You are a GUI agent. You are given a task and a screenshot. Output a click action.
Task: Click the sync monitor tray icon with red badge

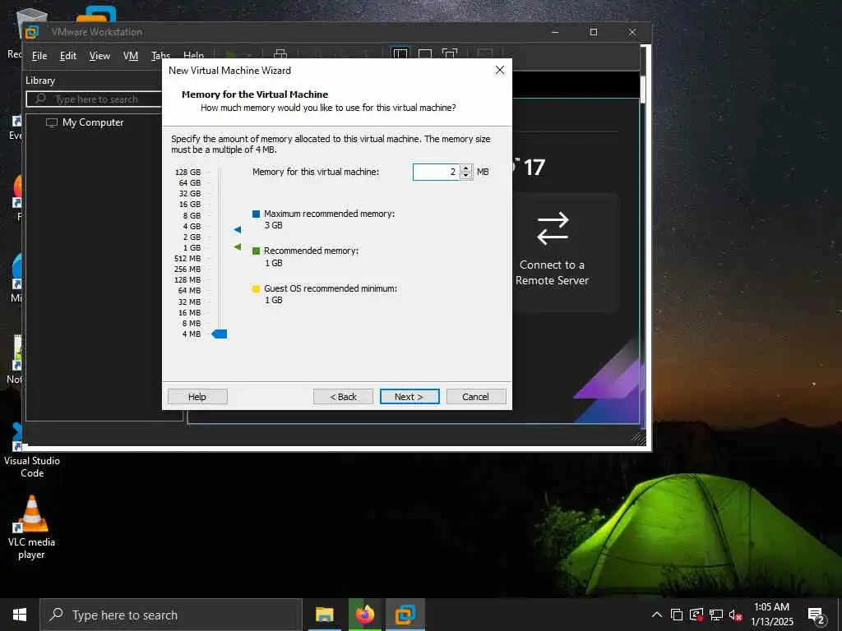(696, 615)
